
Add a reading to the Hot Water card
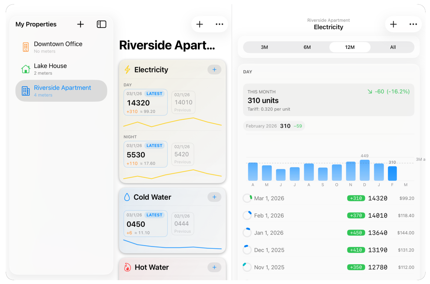click(x=214, y=267)
